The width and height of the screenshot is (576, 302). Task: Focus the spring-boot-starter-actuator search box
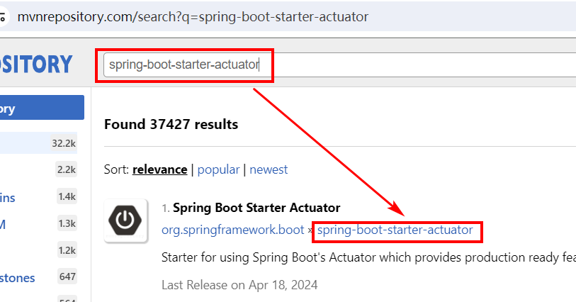click(339, 65)
